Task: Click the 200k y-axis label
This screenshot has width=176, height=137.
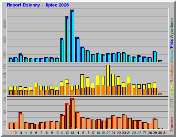Action: [x=4, y=54]
